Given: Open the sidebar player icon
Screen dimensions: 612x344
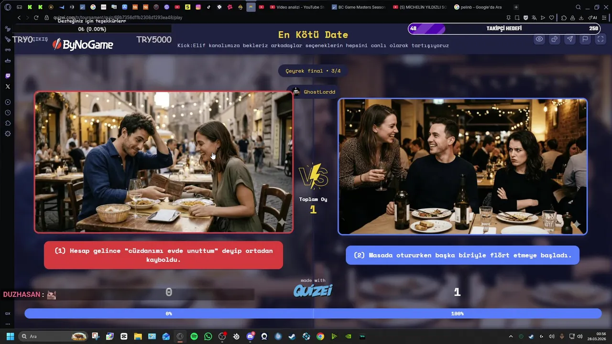Looking at the screenshot, I should 8,102.
